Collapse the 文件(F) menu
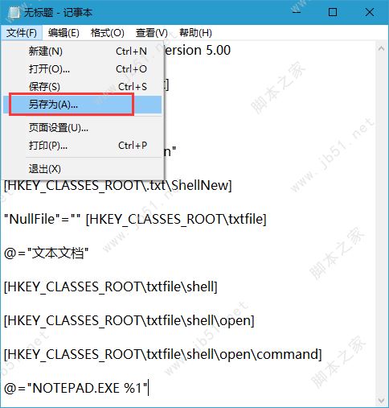The height and width of the screenshot is (408, 389). click(x=22, y=33)
